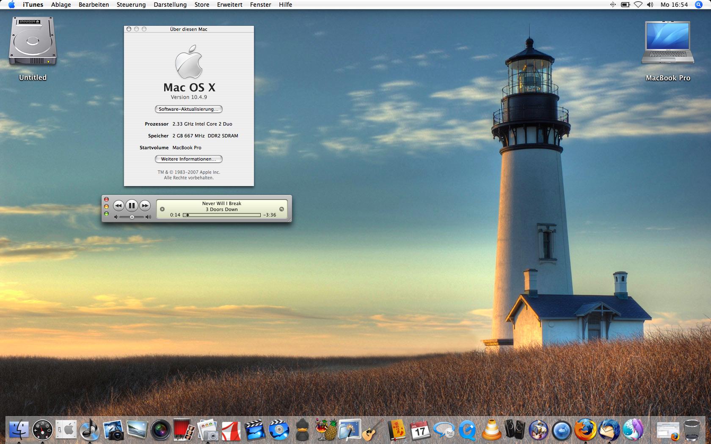711x444 pixels.
Task: Click the Weitere Informationen button
Action: point(189,159)
